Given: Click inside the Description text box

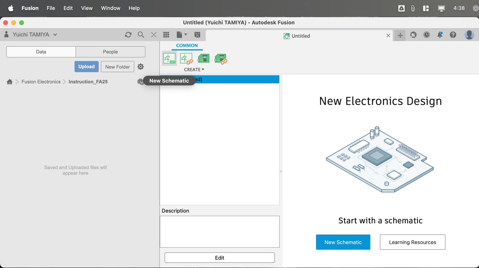Looking at the screenshot, I should [x=220, y=232].
